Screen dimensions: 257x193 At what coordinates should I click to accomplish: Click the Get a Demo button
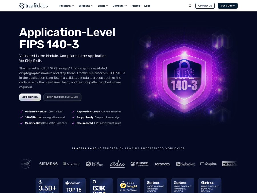[x=228, y=6]
